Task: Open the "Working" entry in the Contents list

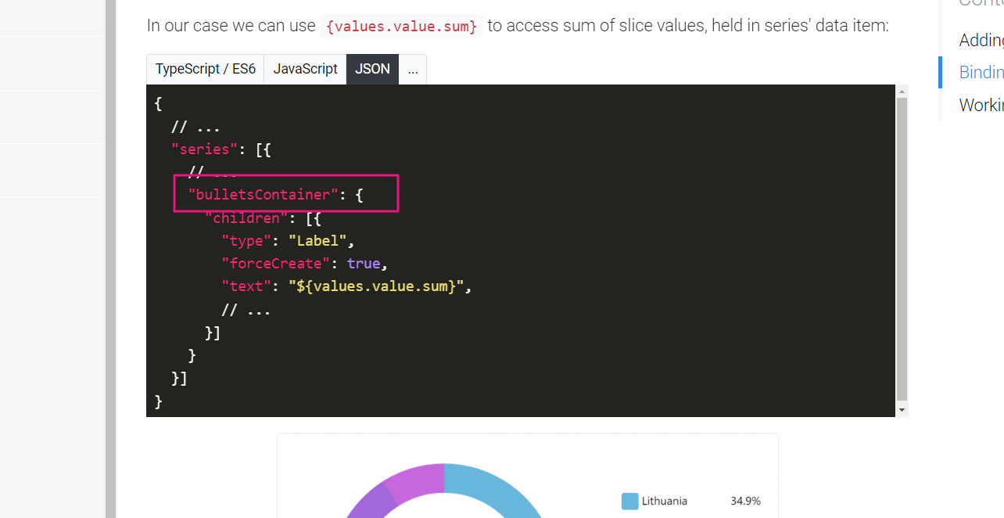Action: [981, 104]
